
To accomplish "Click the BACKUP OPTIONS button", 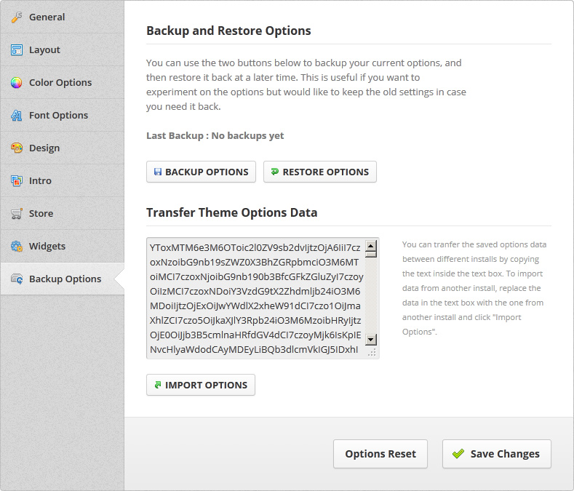I will [201, 172].
